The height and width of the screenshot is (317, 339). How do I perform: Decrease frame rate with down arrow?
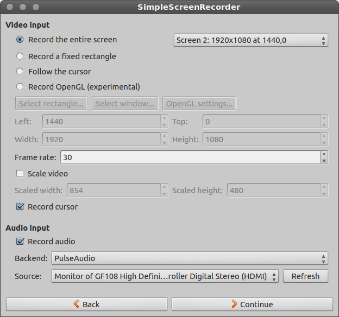pyautogui.click(x=324, y=160)
